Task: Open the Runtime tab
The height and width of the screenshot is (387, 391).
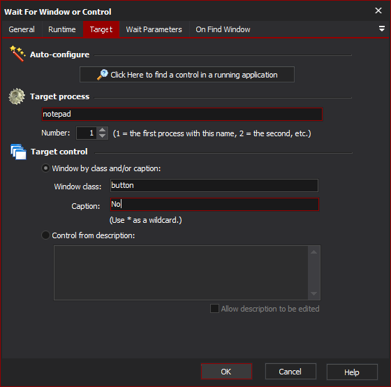Action: [62, 29]
